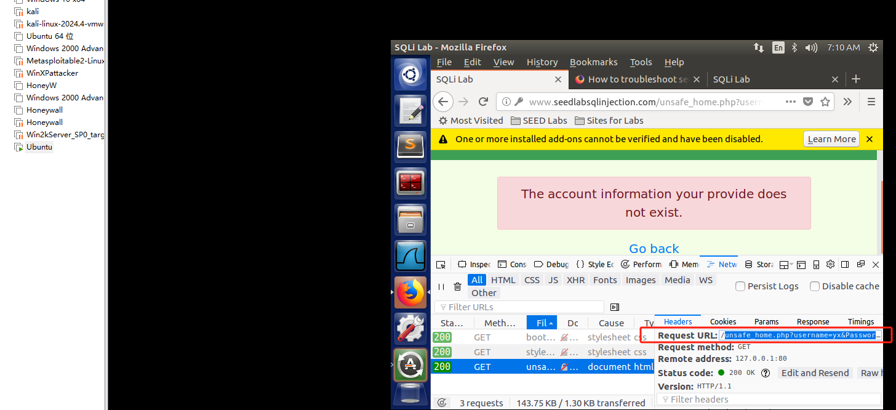This screenshot has width=896, height=410.
Task: Open Sublime Text from the dock
Action: point(410,147)
